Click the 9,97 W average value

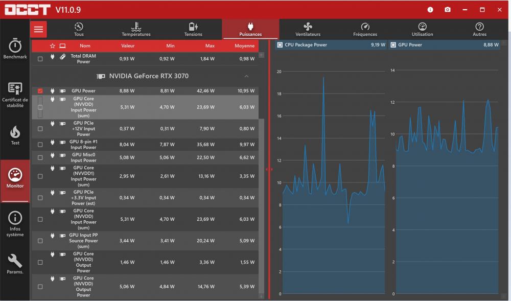247,145
